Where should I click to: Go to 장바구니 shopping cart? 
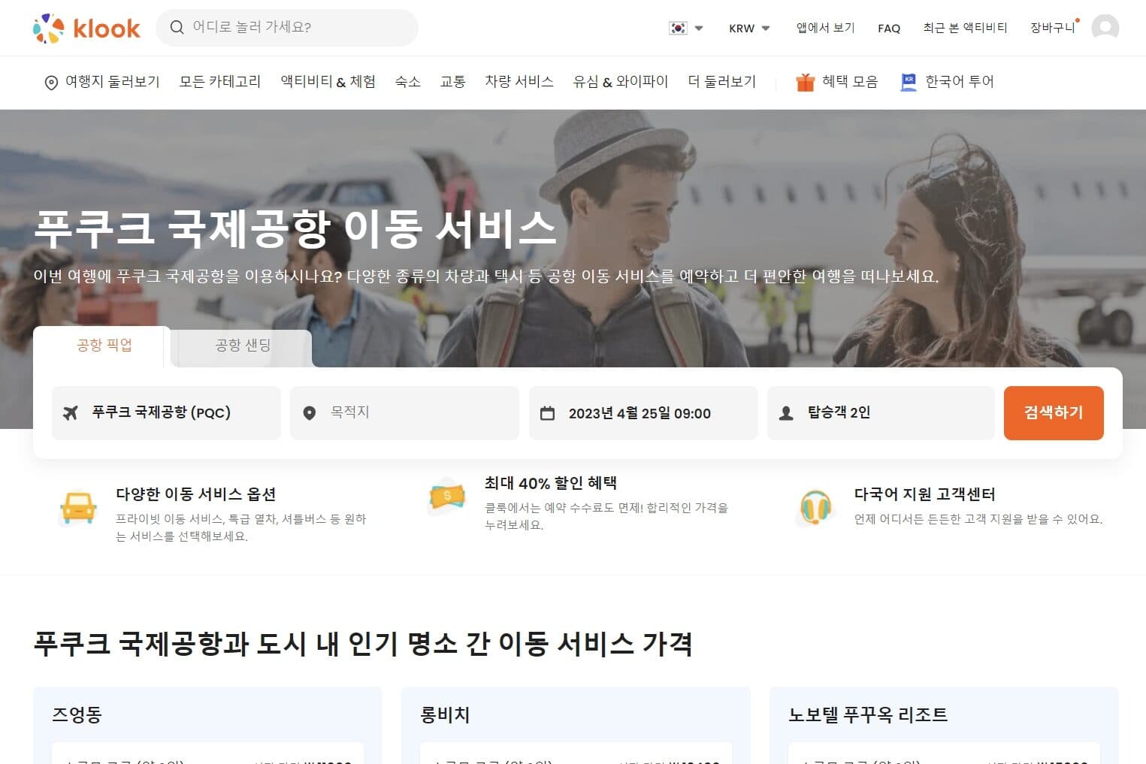(x=1052, y=28)
